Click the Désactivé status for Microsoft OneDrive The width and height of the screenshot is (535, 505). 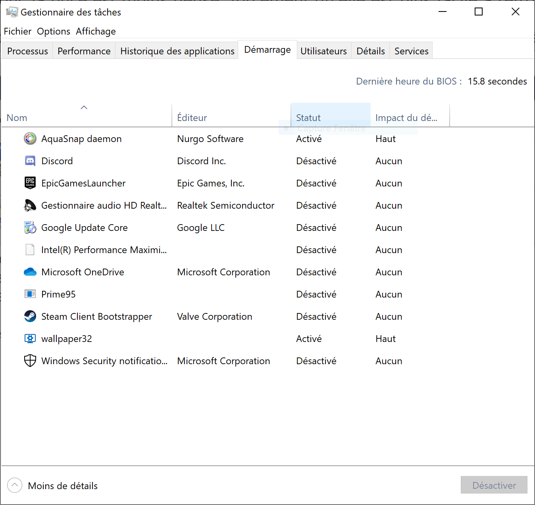[316, 272]
